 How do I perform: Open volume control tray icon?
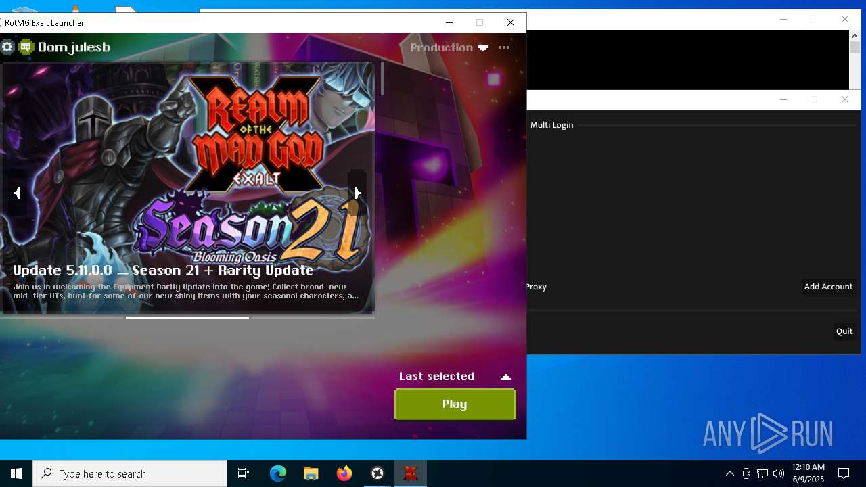[779, 473]
